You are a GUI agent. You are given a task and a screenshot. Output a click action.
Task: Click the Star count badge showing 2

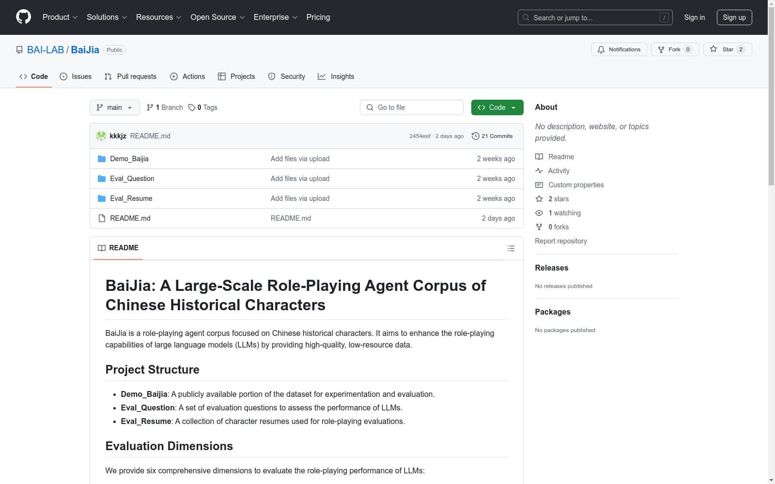[x=741, y=49]
